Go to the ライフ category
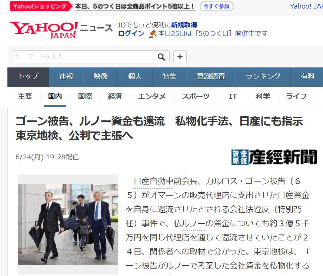Image resolution: width=323 pixels, height=276 pixels. click(x=296, y=96)
